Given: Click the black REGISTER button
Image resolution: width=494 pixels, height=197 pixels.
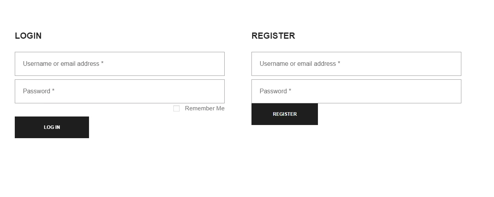Looking at the screenshot, I should pos(285,114).
